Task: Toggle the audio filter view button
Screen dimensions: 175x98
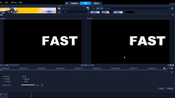Action: pyautogui.click(x=101, y=8)
